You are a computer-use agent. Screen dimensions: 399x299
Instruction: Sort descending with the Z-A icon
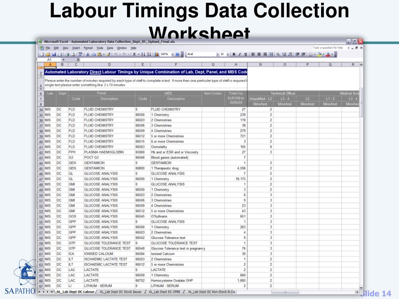pos(149,55)
